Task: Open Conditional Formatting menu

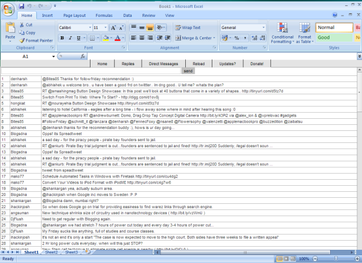Action: (x=282, y=33)
